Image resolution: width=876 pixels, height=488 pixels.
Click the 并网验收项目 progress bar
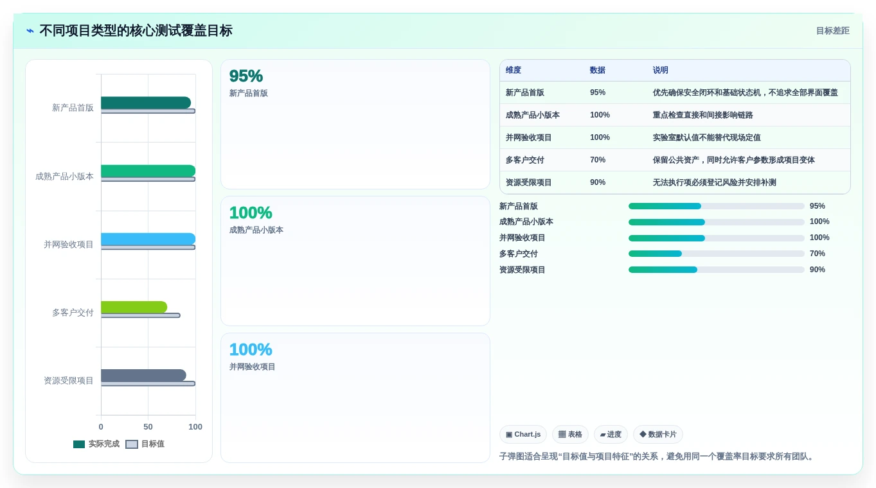tap(717, 238)
